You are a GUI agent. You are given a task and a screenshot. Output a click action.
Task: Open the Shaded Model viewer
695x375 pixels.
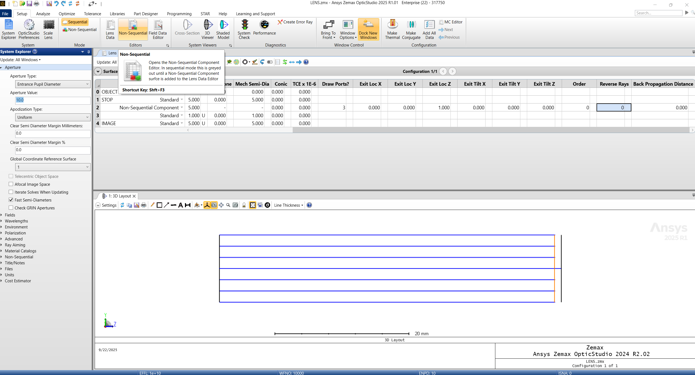coord(223,29)
